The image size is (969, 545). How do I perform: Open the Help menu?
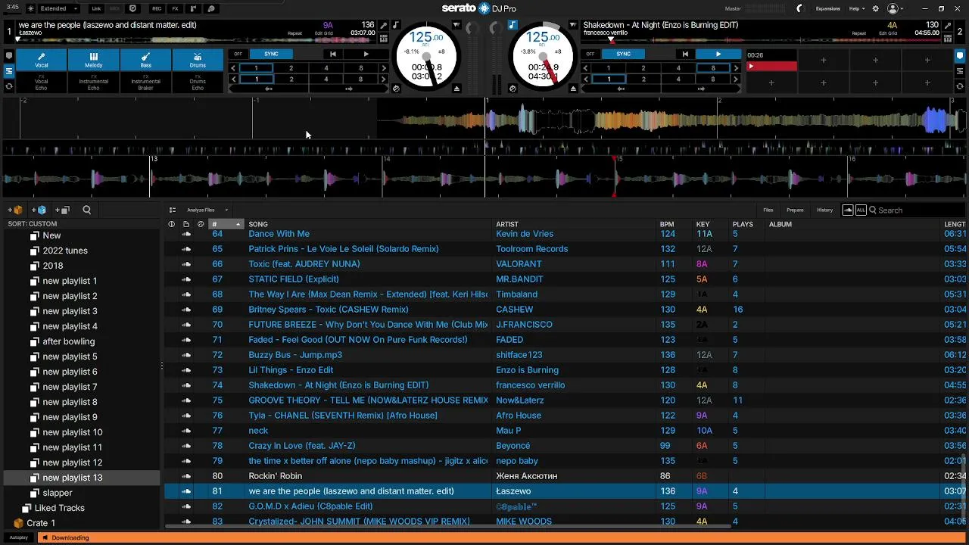pos(856,8)
